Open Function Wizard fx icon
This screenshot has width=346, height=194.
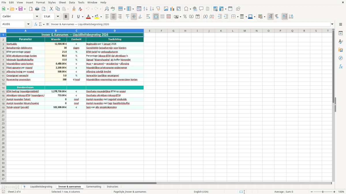tap(36, 24)
